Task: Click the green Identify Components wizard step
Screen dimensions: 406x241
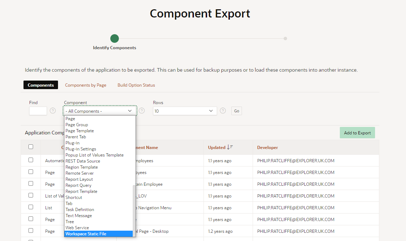Action: pyautogui.click(x=115, y=39)
